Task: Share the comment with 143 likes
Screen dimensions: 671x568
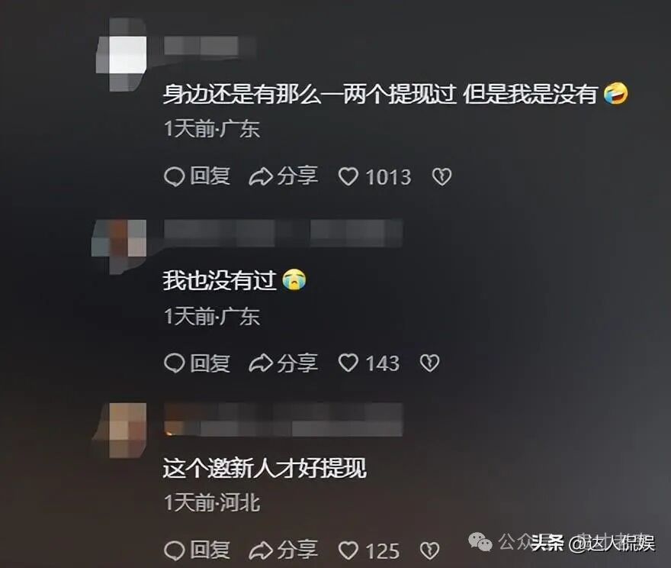Action: pyautogui.click(x=284, y=363)
